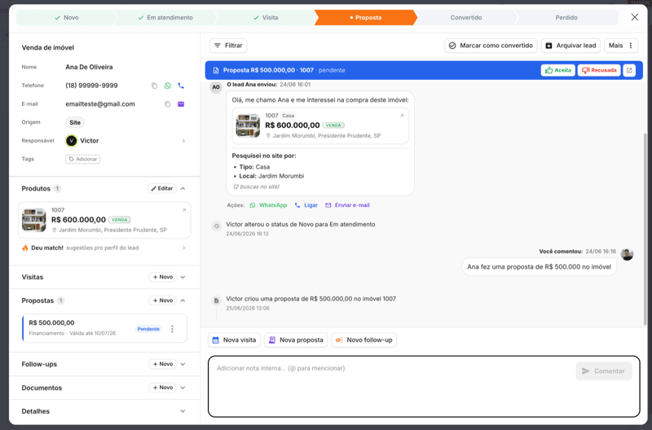Copy the phone number with the copy icon
This screenshot has height=430, width=652.
pos(154,86)
